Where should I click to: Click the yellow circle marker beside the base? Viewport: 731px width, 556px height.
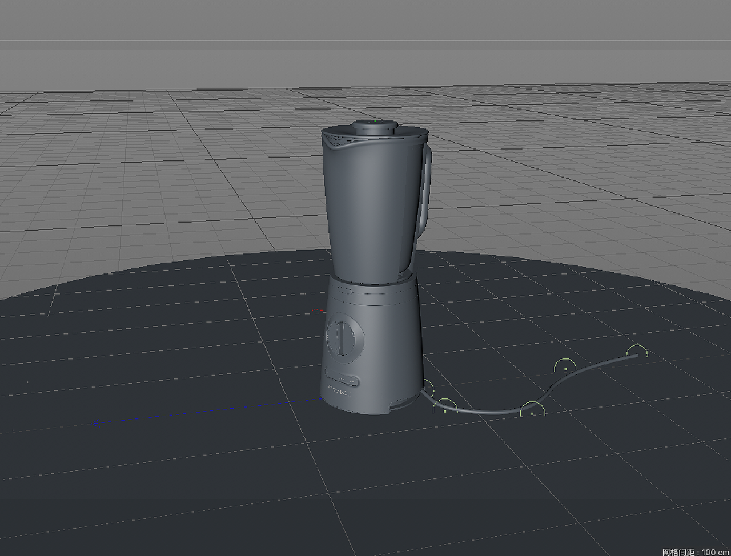(x=446, y=410)
